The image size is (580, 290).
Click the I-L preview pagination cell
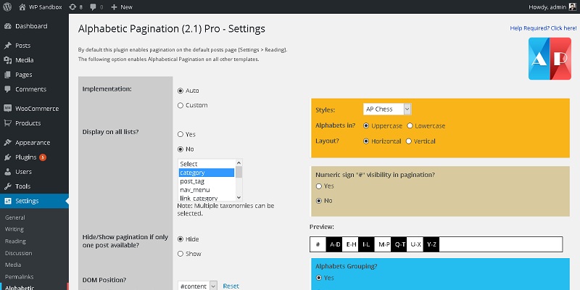click(x=366, y=244)
